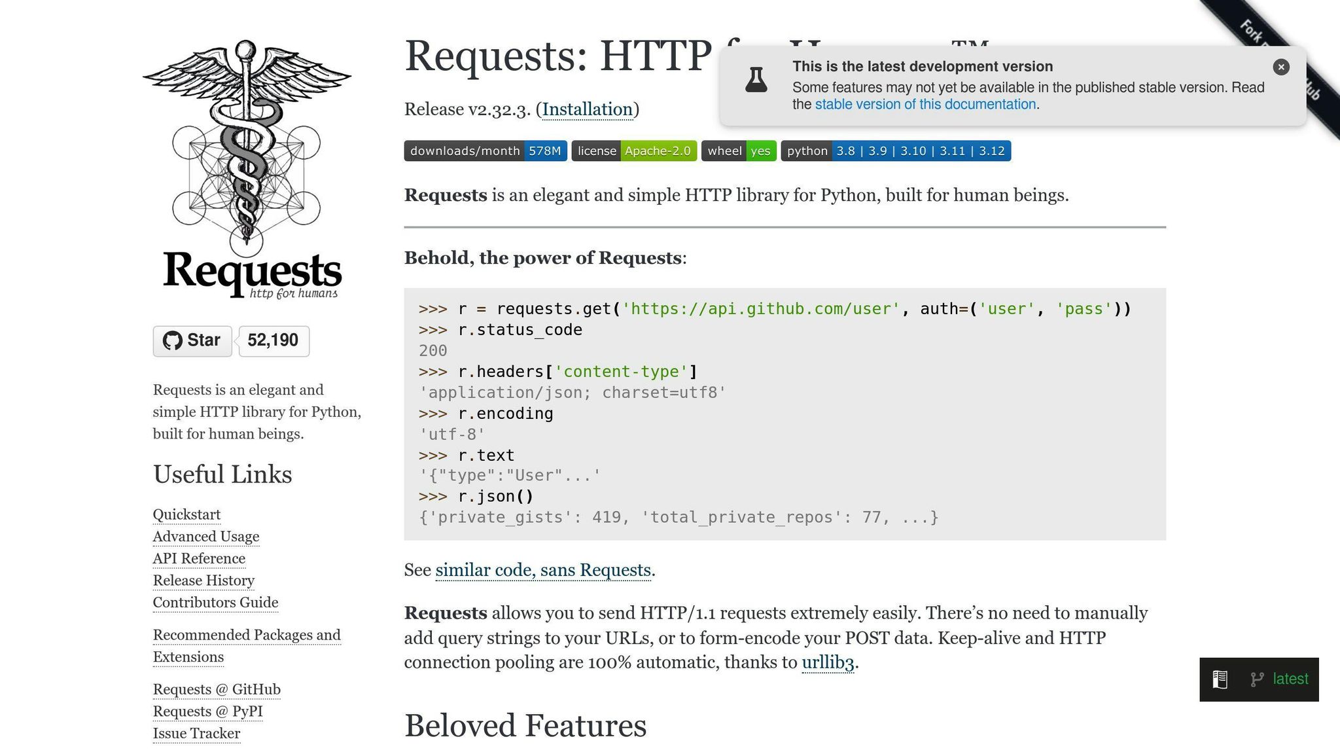Dismiss the development version notification
Viewport: 1340px width, 754px height.
(1280, 67)
